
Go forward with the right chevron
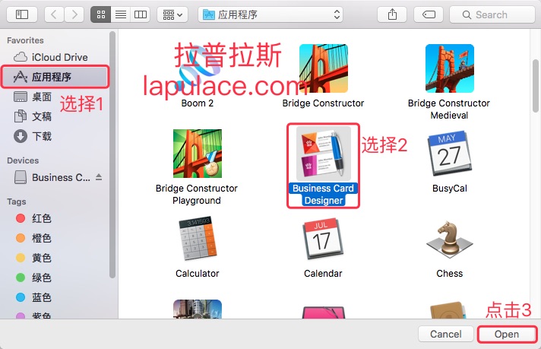tap(74, 14)
